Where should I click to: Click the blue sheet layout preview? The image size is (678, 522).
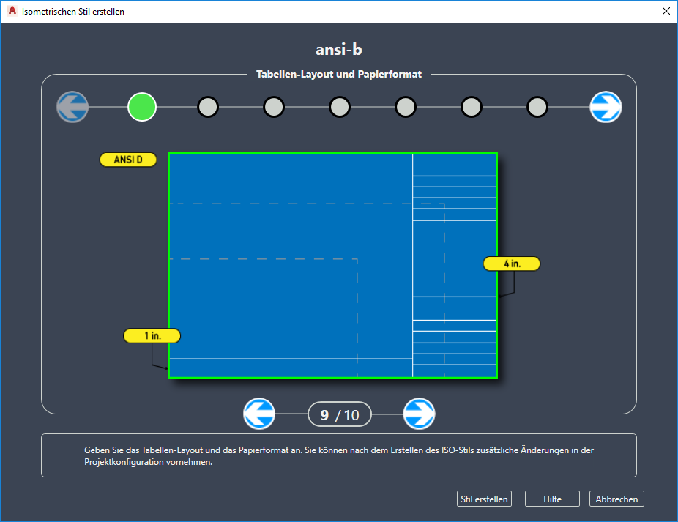(x=333, y=265)
